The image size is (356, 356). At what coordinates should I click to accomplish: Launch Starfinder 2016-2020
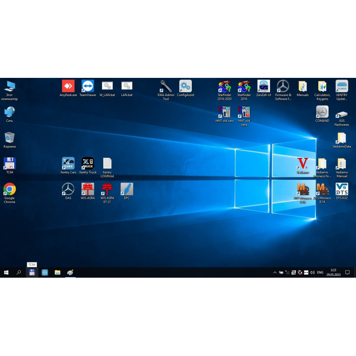224,87
